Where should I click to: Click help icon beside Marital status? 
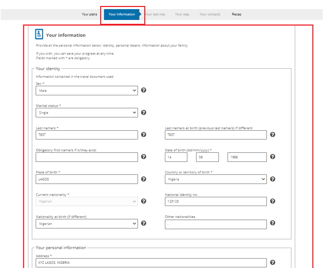click(144, 112)
